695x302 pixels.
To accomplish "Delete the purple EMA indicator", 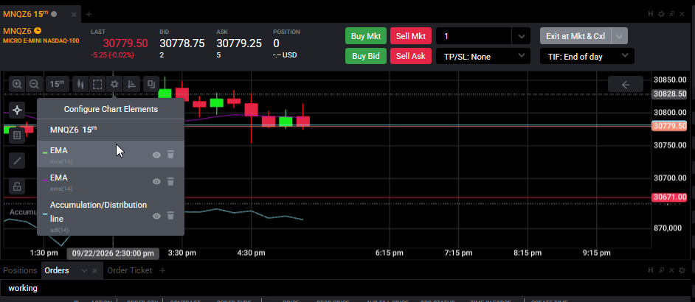I will [x=170, y=181].
